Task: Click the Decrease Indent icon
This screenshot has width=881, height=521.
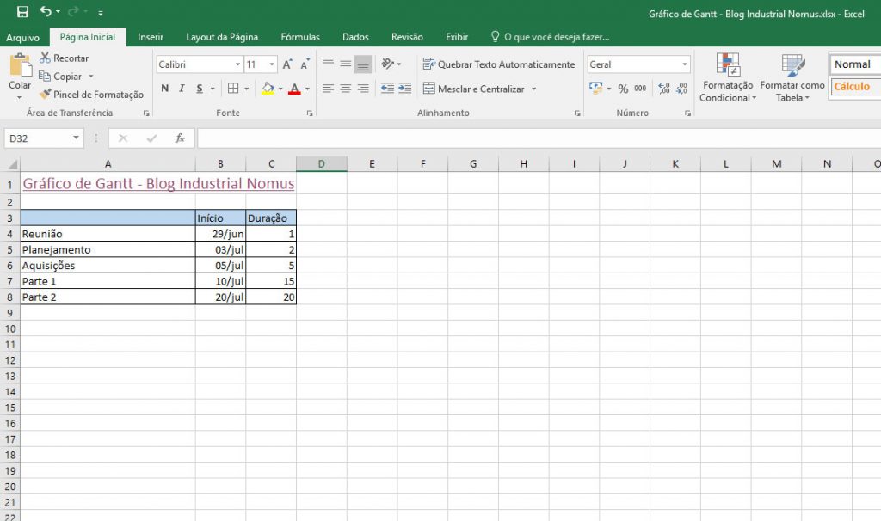Action: [387, 89]
